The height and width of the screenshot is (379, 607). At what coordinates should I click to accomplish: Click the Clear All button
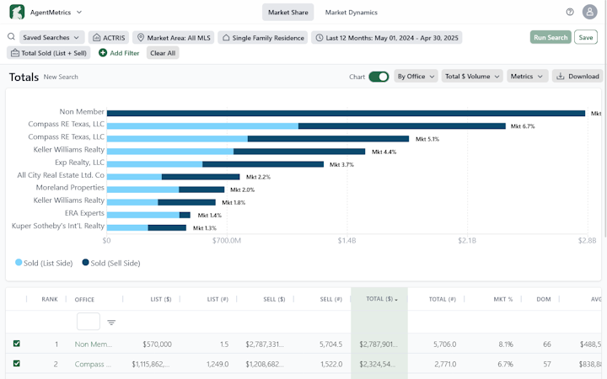point(163,53)
